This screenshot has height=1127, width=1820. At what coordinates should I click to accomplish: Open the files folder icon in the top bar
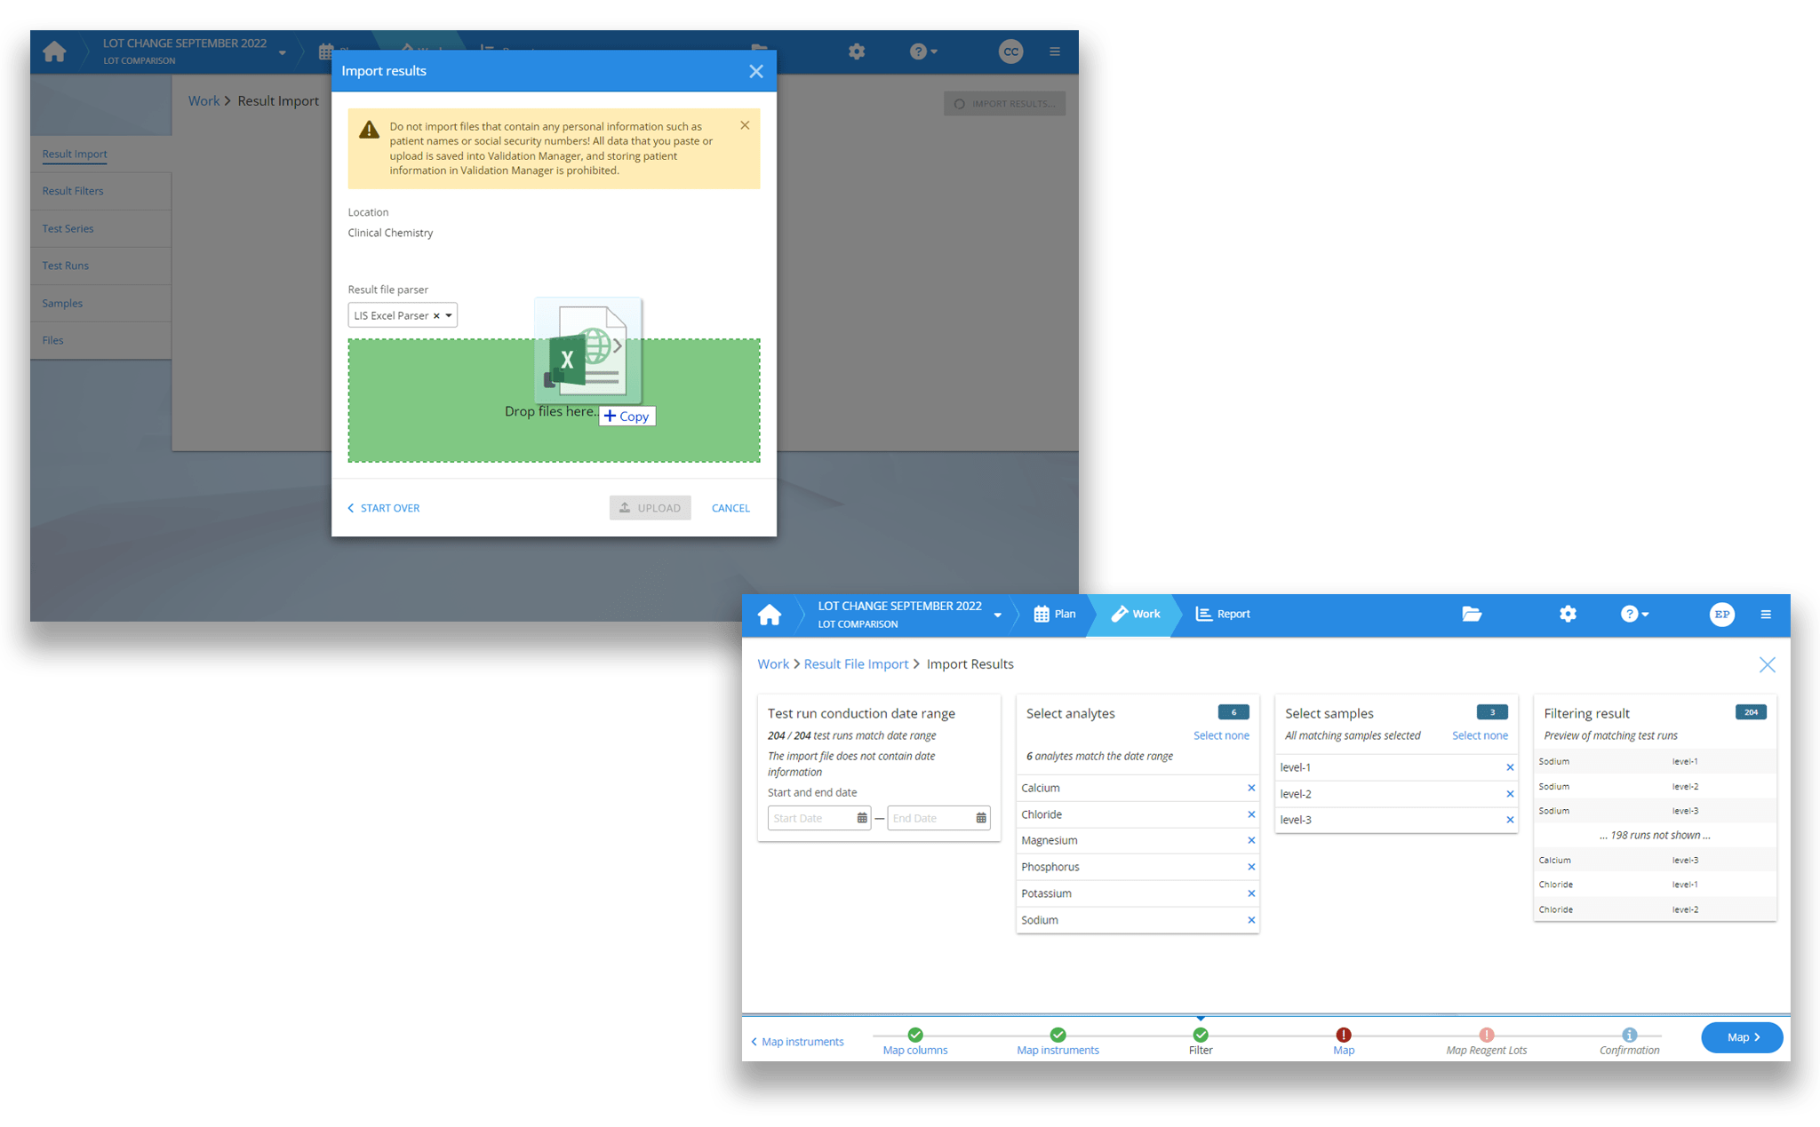[1472, 614]
